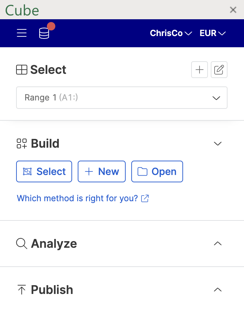
Task: Click the magnifying glass Analyze icon
Action: (22, 244)
